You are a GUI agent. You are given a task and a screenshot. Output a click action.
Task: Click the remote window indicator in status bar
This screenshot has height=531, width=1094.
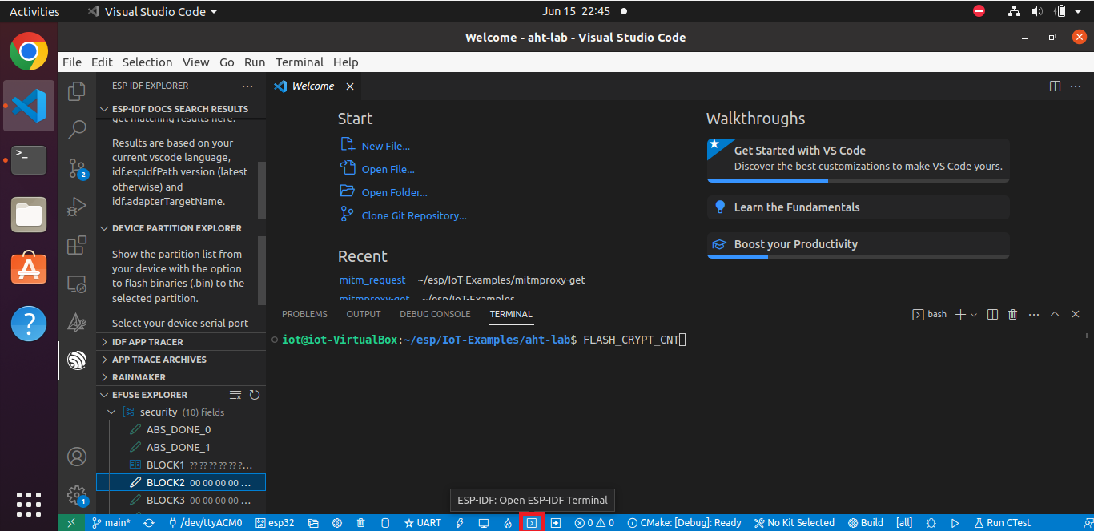click(71, 523)
